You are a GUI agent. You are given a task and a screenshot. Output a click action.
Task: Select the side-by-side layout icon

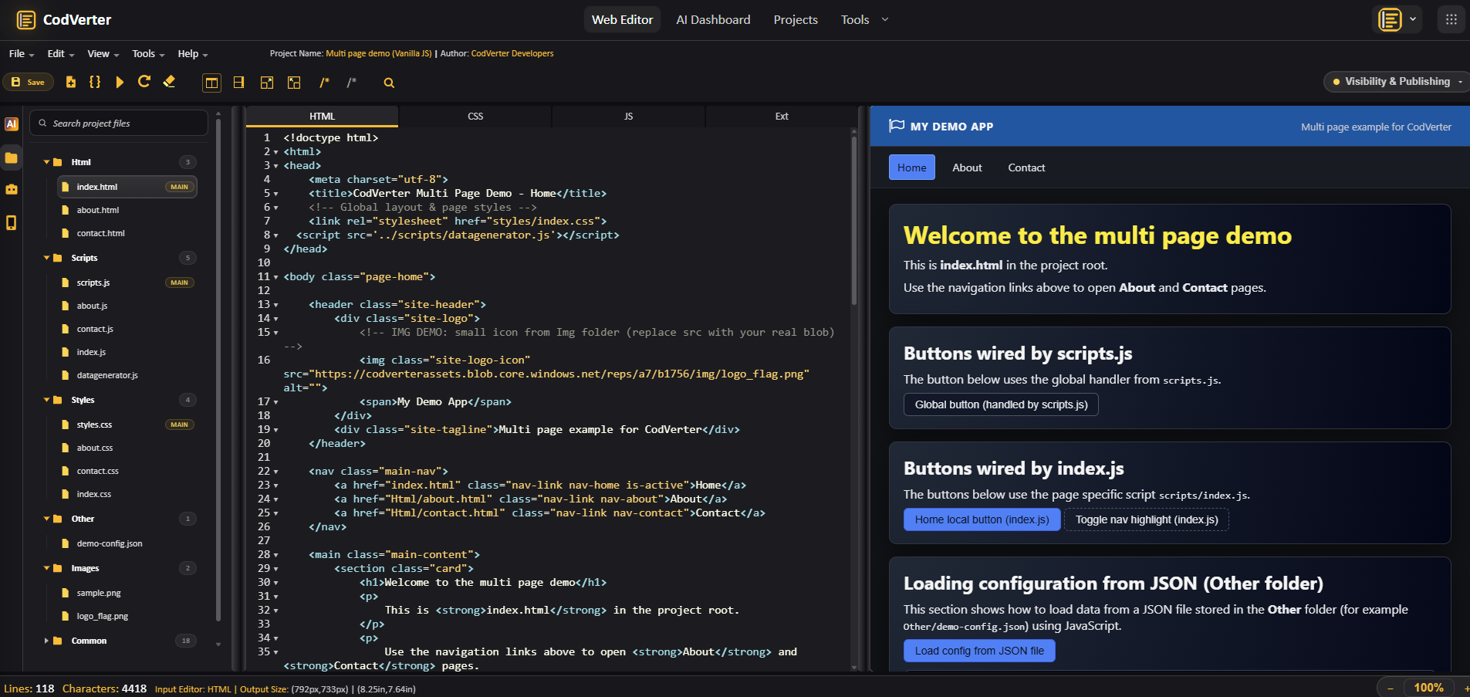211,83
